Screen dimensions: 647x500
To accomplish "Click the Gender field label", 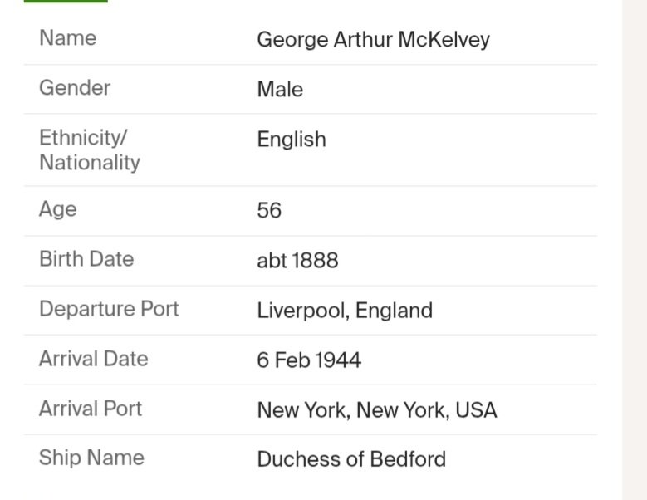I will click(75, 88).
